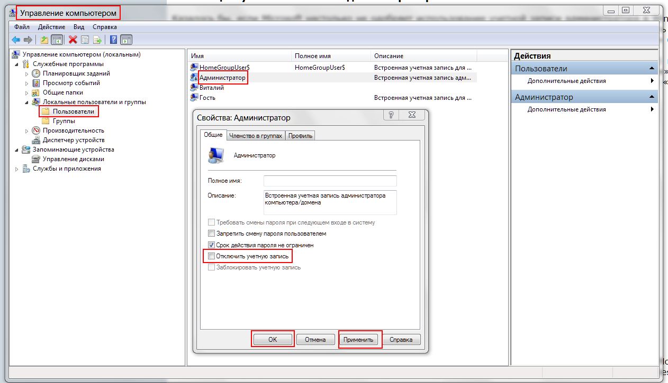Image resolution: width=668 pixels, height=383 pixels.
Task: Collapse the Пользователи actions section
Action: 652,69
